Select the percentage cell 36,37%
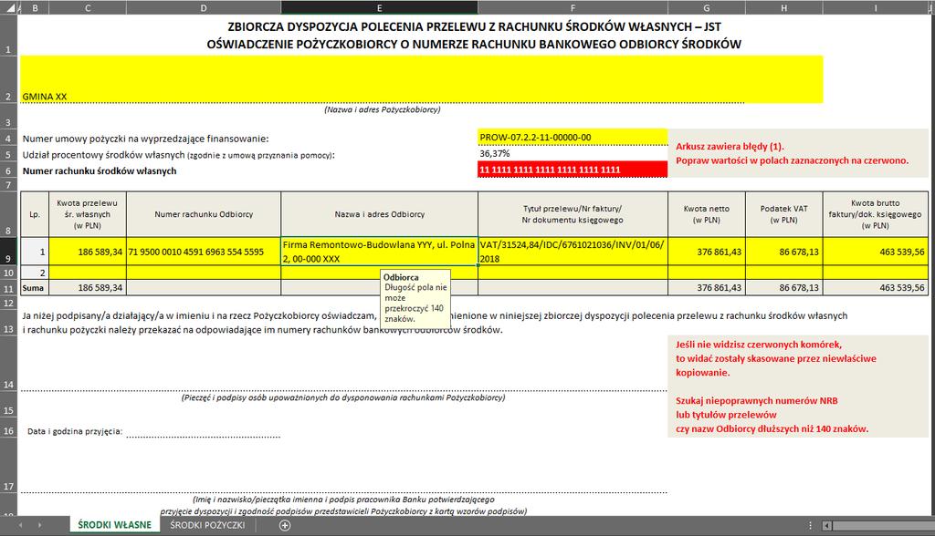 click(573, 154)
